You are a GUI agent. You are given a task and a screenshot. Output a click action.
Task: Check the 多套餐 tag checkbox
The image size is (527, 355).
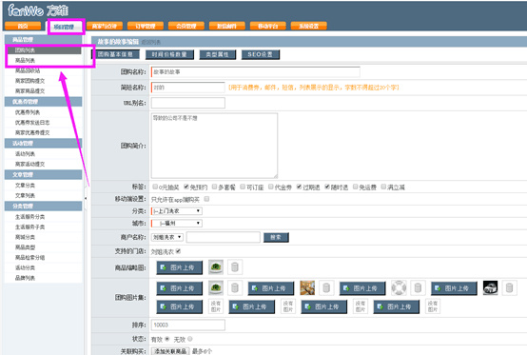point(214,187)
